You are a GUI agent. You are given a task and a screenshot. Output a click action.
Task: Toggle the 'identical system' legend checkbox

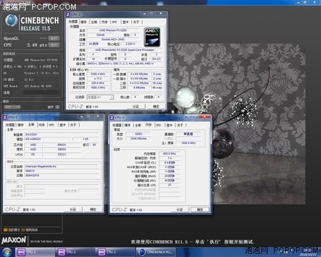23,230
